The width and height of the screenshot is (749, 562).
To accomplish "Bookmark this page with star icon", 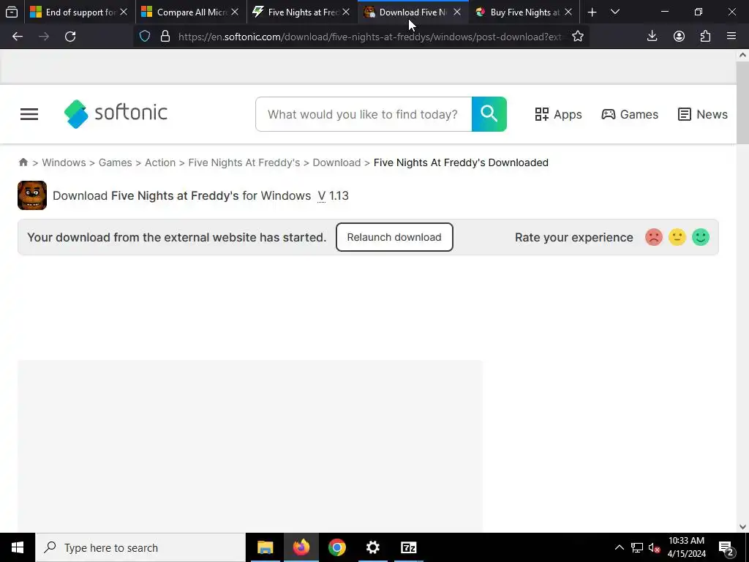I will (578, 37).
